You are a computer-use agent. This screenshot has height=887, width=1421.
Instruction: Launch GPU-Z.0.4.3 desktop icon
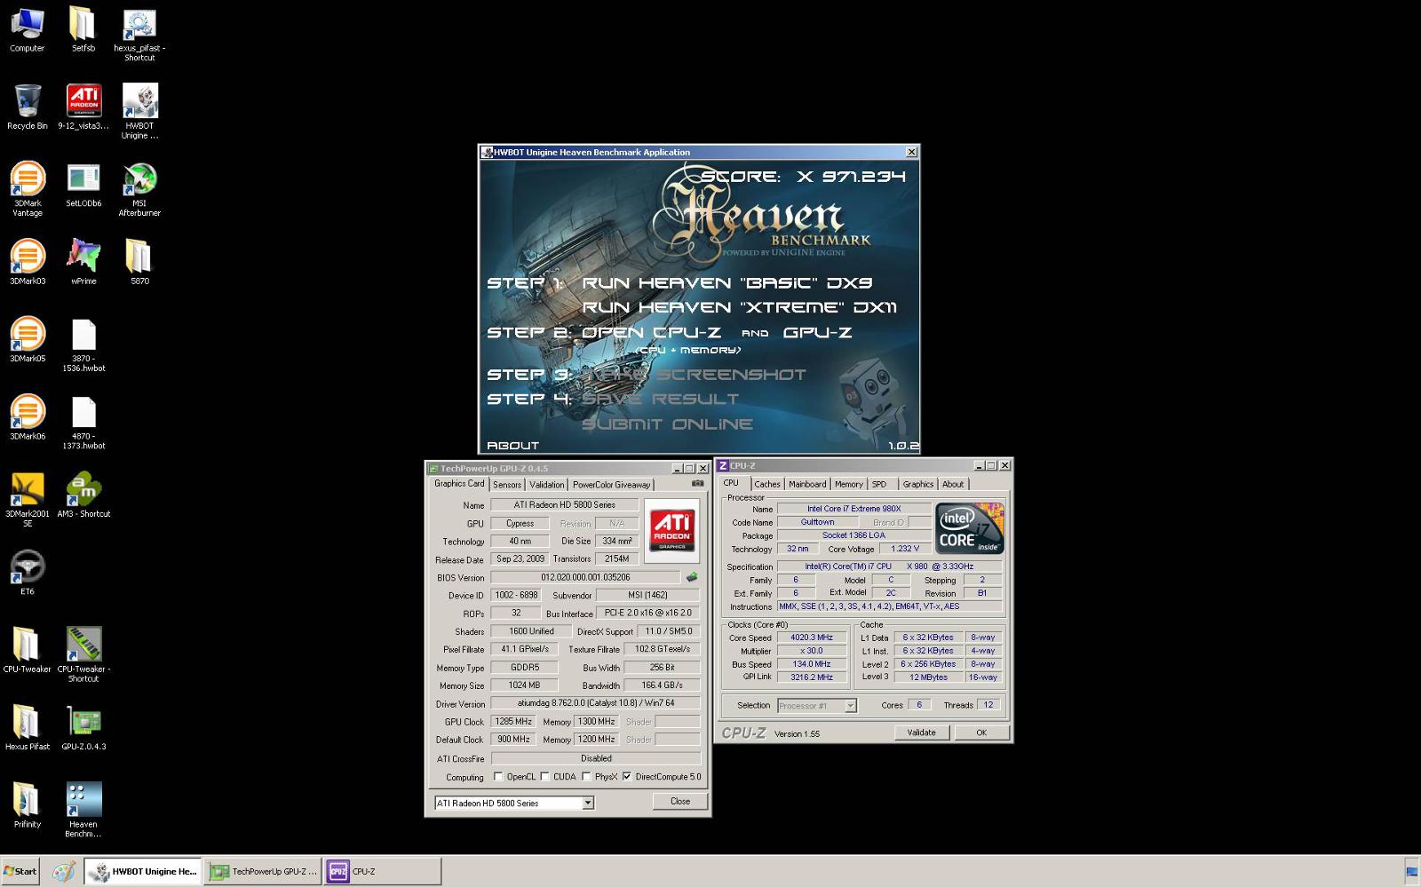pyautogui.click(x=83, y=727)
